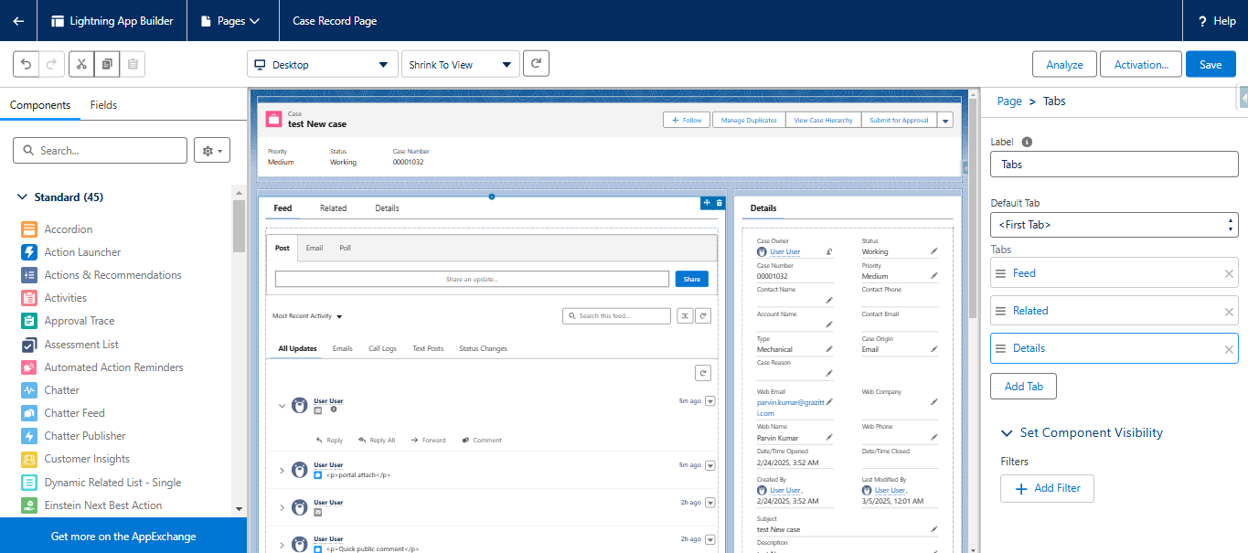Click the cut scissors icon
Viewport: 1248px width, 553px height.
pos(81,64)
